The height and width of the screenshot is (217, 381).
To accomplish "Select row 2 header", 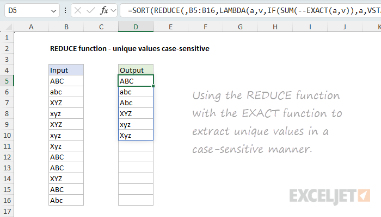I will click(x=7, y=48).
